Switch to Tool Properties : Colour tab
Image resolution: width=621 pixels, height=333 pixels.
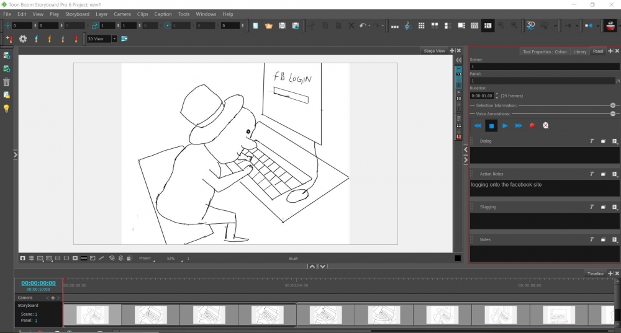545,51
